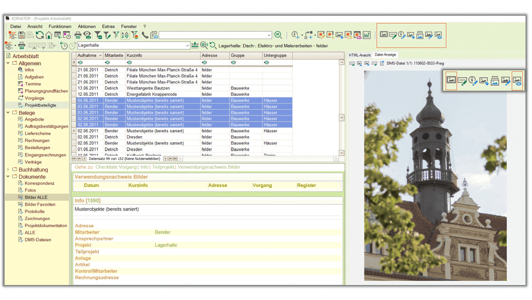
Task: Select Bilder Favoriten in the sidebar
Action: pos(40,204)
